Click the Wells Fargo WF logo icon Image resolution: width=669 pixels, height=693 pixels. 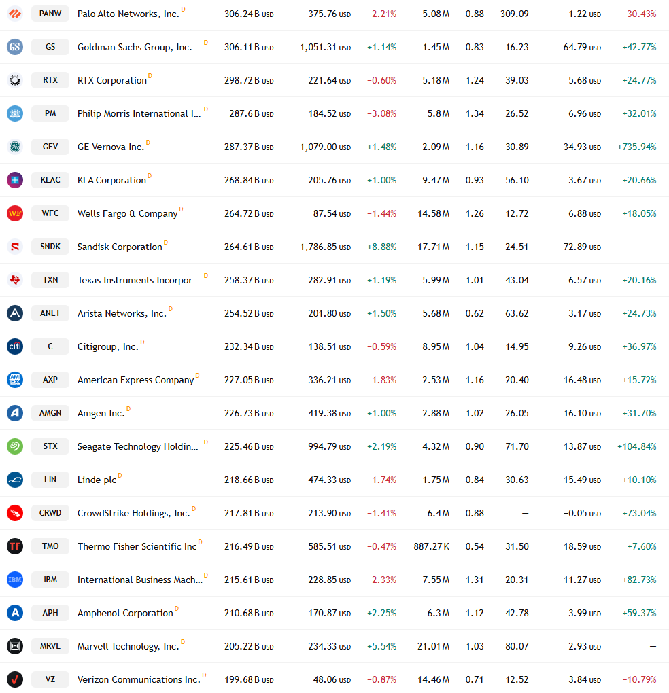15,213
